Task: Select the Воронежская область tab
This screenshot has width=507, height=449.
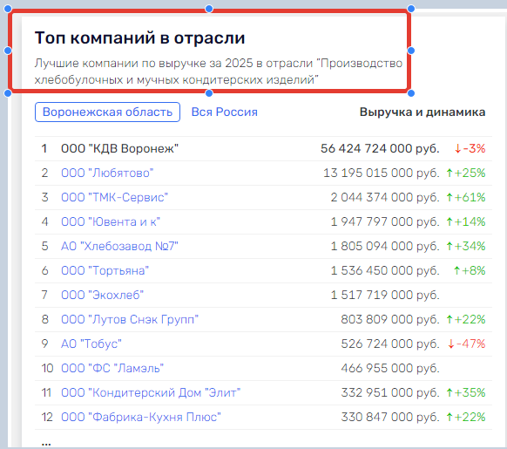Action: [107, 112]
